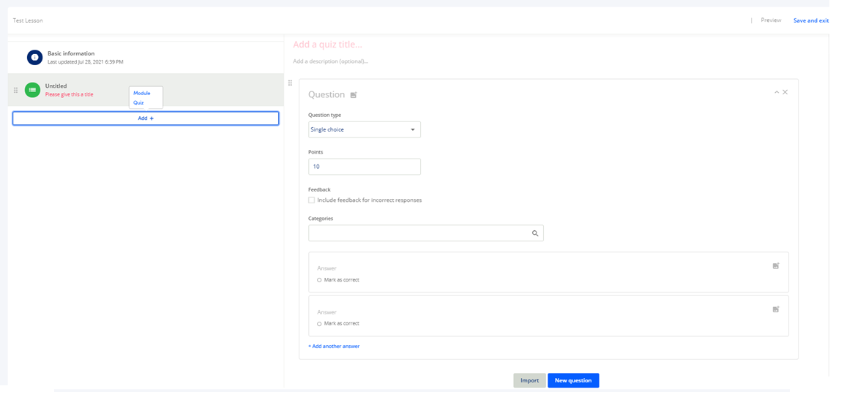The width and height of the screenshot is (844, 397).
Task: Click the quiz title placeholder
Action: 327,45
